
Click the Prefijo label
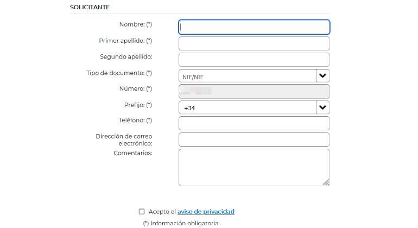[x=138, y=105]
